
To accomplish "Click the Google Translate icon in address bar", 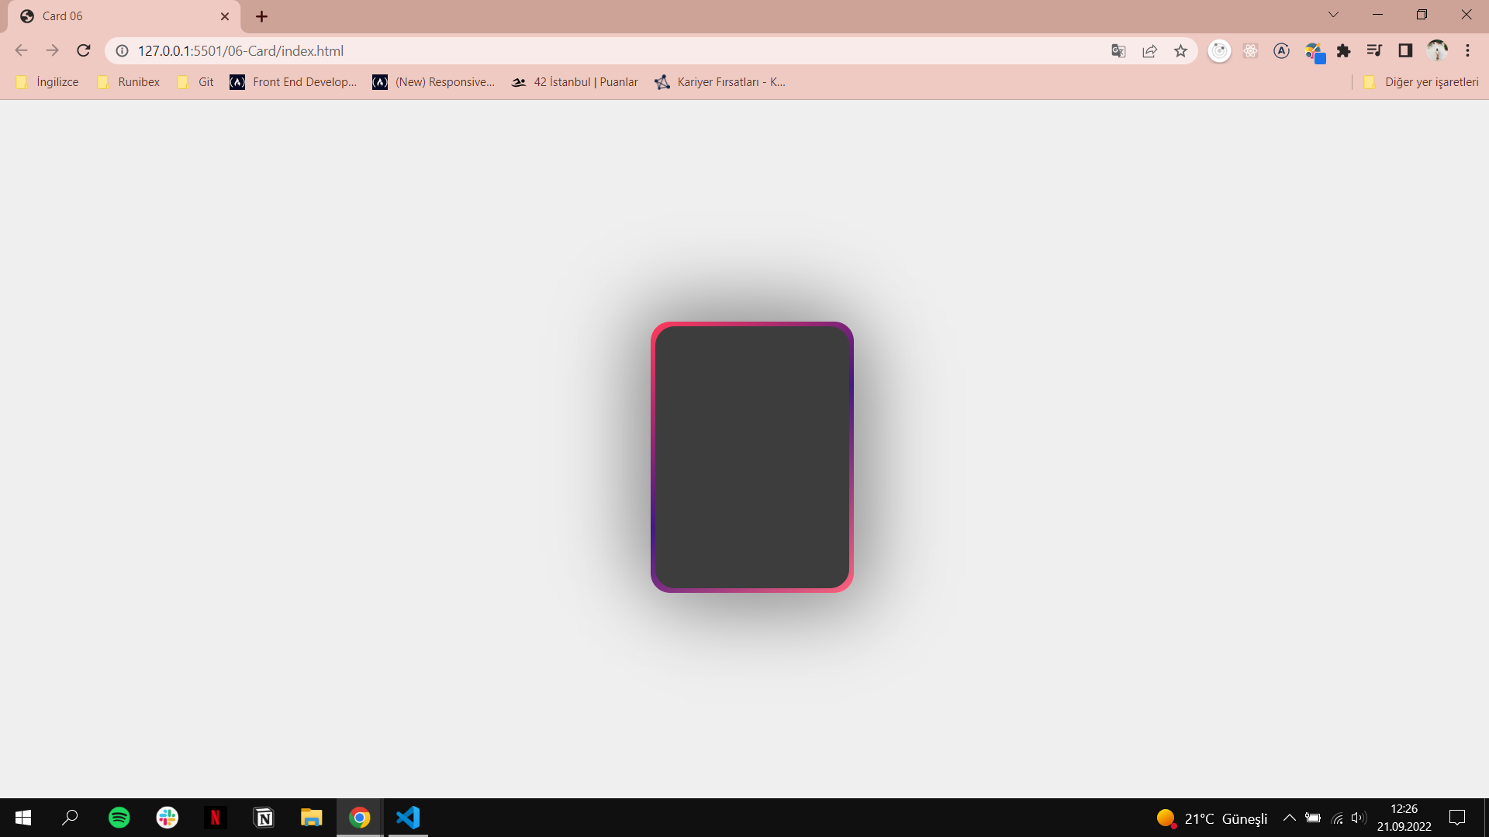I will 1118,50.
